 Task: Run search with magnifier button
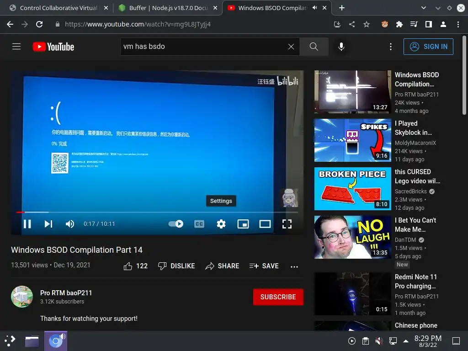pos(314,47)
